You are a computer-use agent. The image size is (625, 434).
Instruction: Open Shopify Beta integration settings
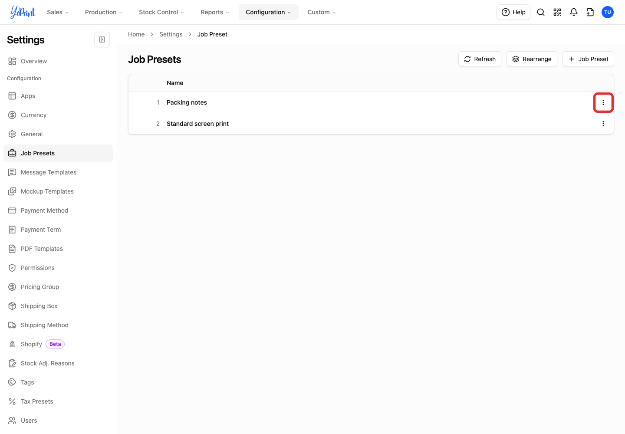coord(58,344)
